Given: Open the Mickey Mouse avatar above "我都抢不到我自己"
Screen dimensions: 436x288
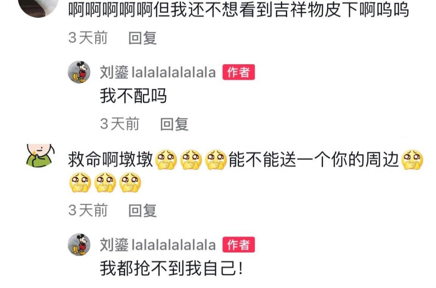Looking at the screenshot, I should pyautogui.click(x=79, y=244).
